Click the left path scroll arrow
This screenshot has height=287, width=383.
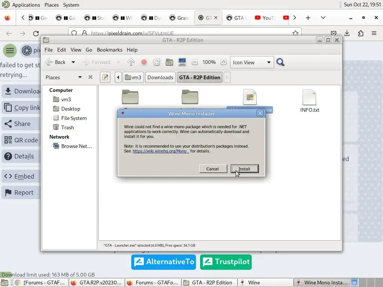pyautogui.click(x=118, y=77)
